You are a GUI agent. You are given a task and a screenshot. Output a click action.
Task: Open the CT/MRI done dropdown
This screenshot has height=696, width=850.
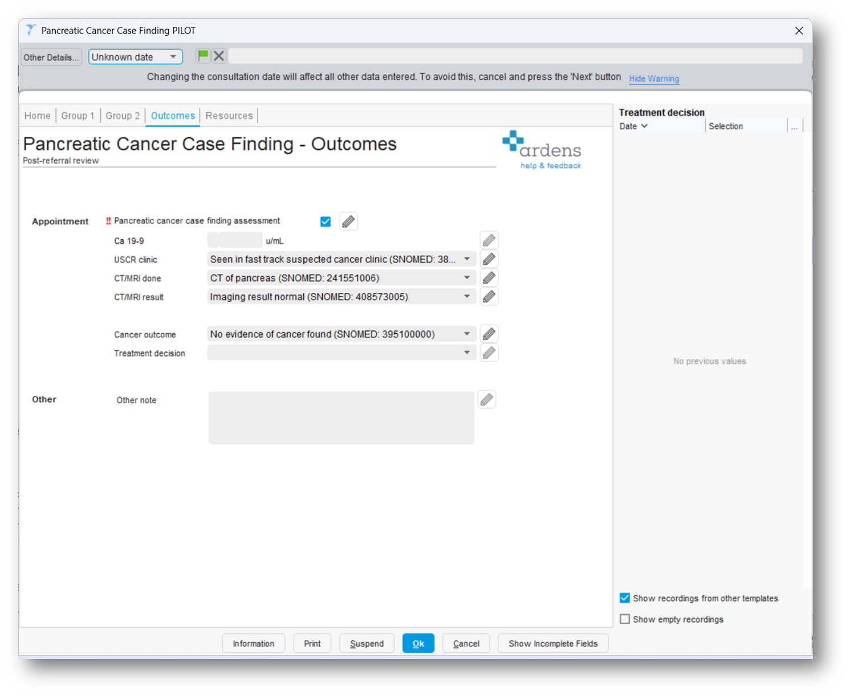coord(341,278)
